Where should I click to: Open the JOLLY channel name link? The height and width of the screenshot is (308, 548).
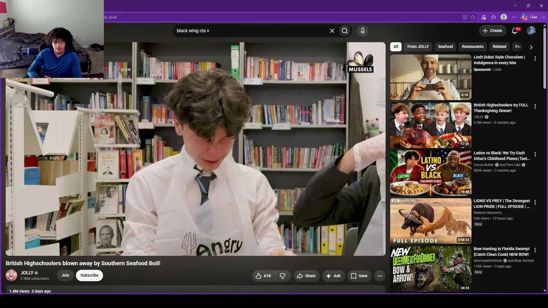pos(27,272)
